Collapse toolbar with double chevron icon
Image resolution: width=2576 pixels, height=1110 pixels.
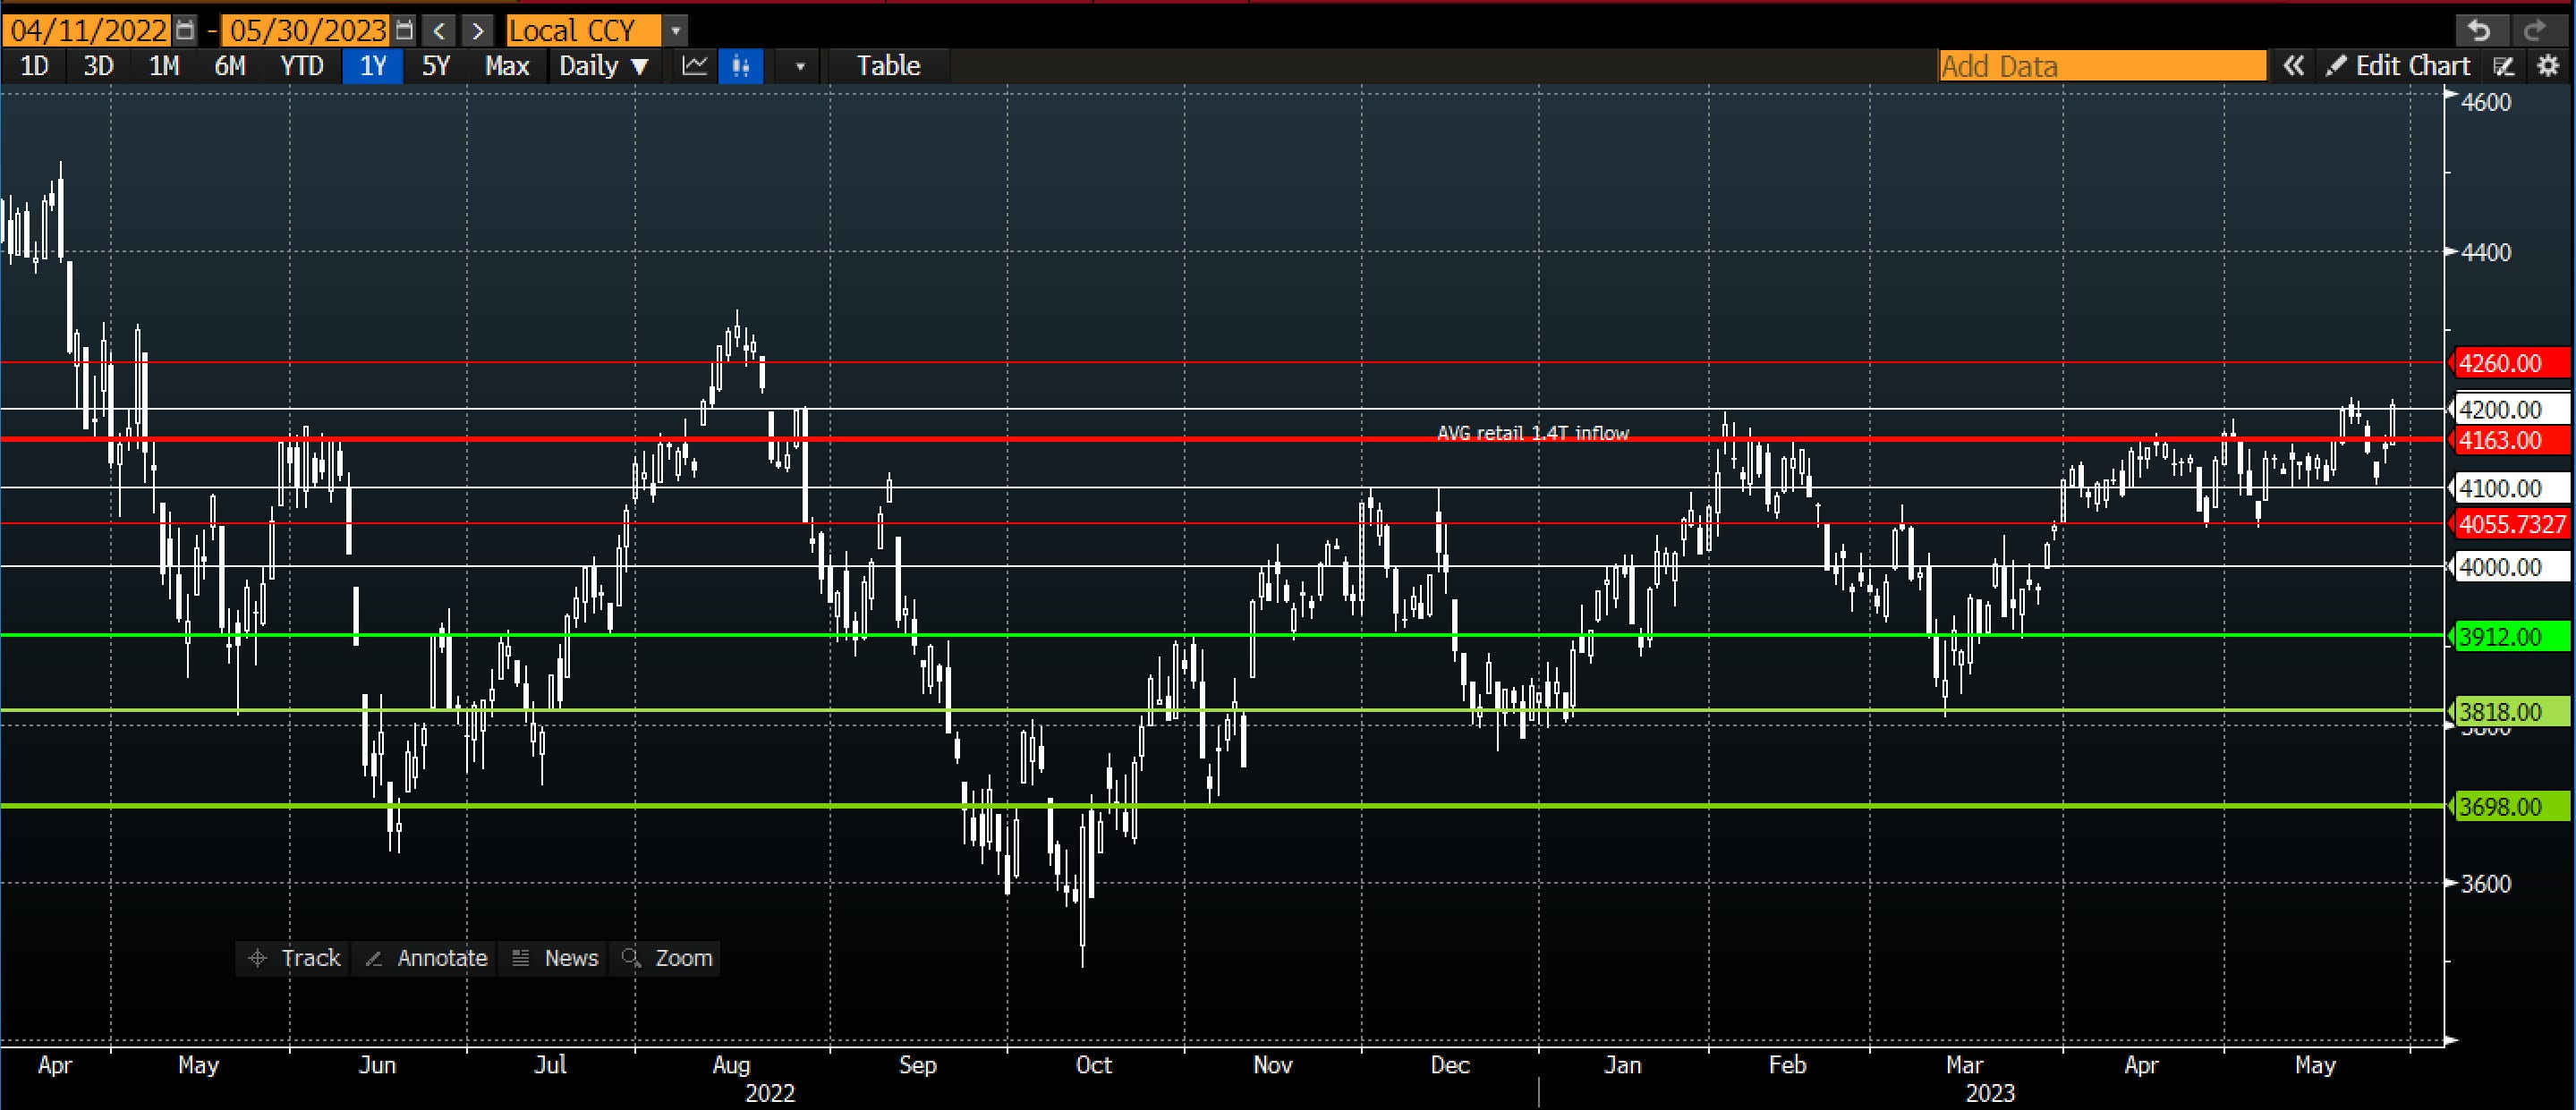tap(2293, 66)
